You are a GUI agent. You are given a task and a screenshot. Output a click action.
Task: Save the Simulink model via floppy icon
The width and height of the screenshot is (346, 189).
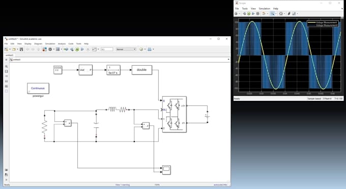[21, 49]
